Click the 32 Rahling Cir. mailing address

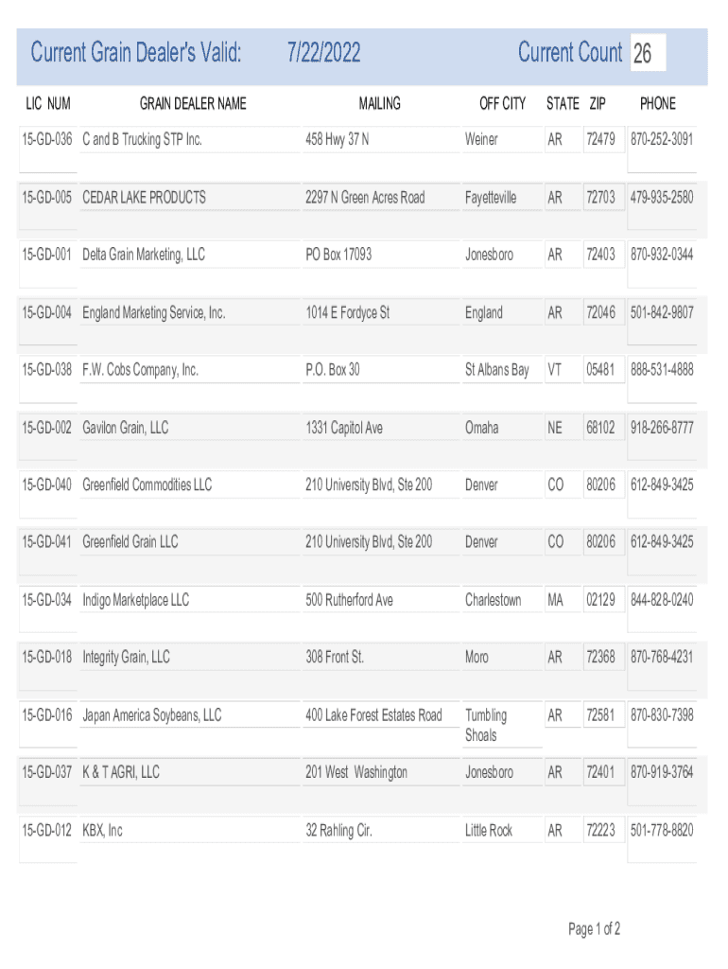(x=338, y=831)
